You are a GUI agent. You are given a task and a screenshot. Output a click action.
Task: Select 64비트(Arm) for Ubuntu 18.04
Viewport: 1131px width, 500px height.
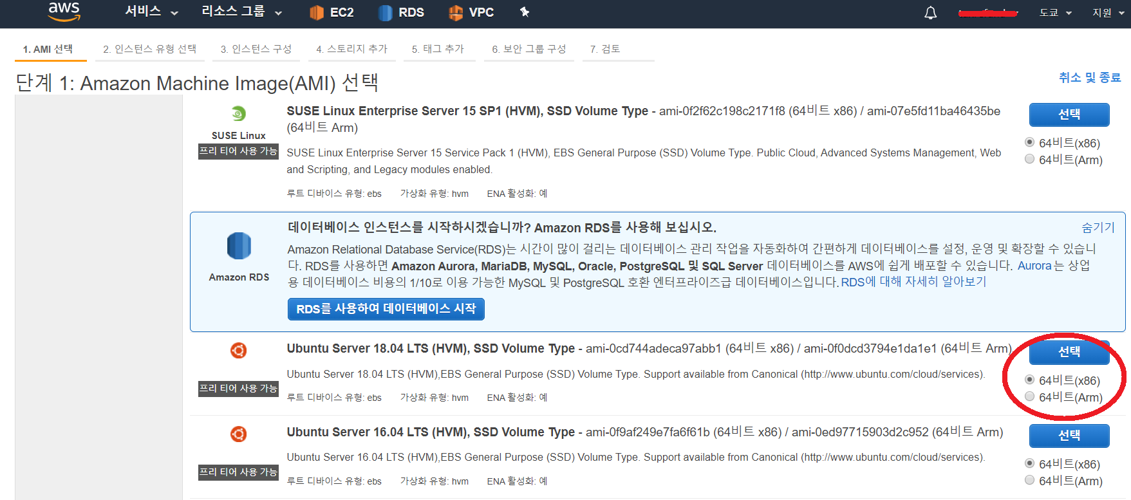1029,396
